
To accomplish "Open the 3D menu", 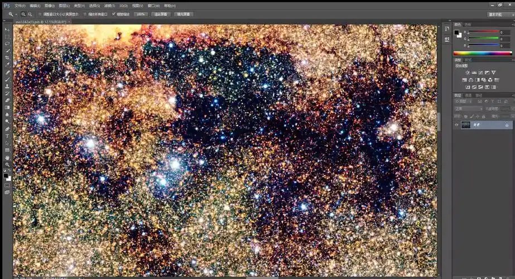I will point(123,6).
